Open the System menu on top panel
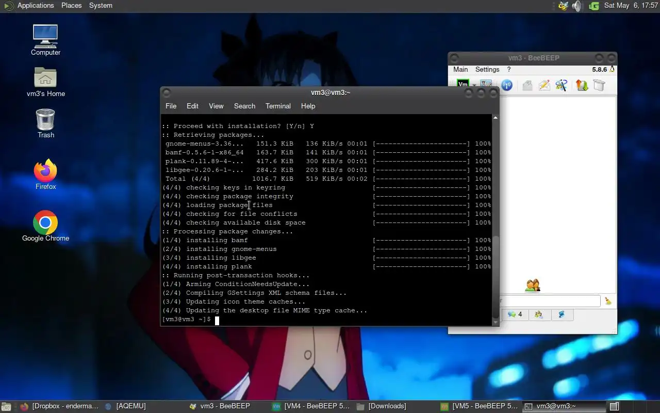 [101, 6]
